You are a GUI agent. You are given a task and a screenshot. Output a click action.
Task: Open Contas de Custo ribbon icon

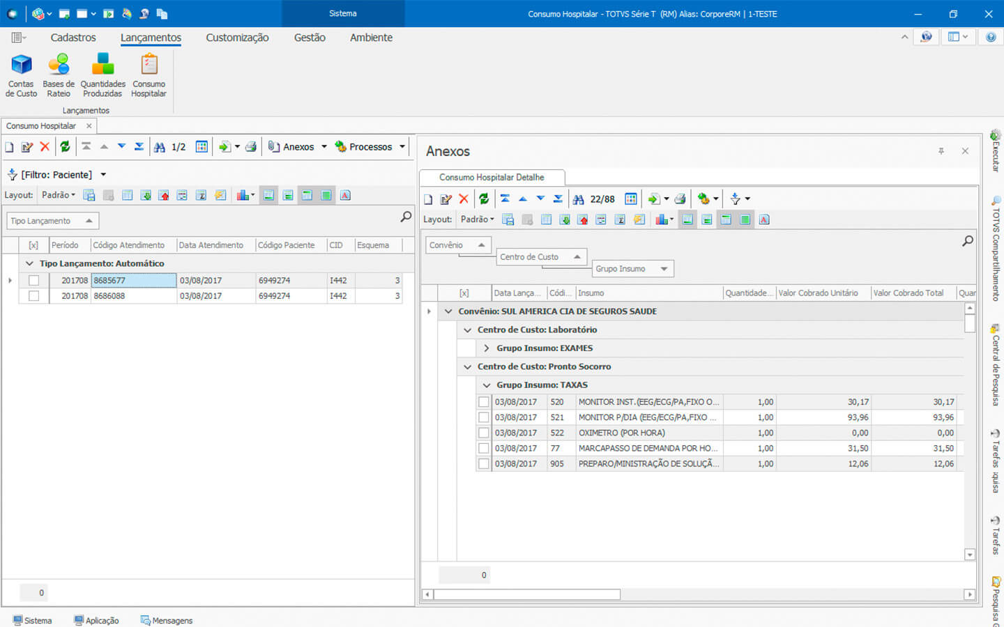[x=21, y=75]
